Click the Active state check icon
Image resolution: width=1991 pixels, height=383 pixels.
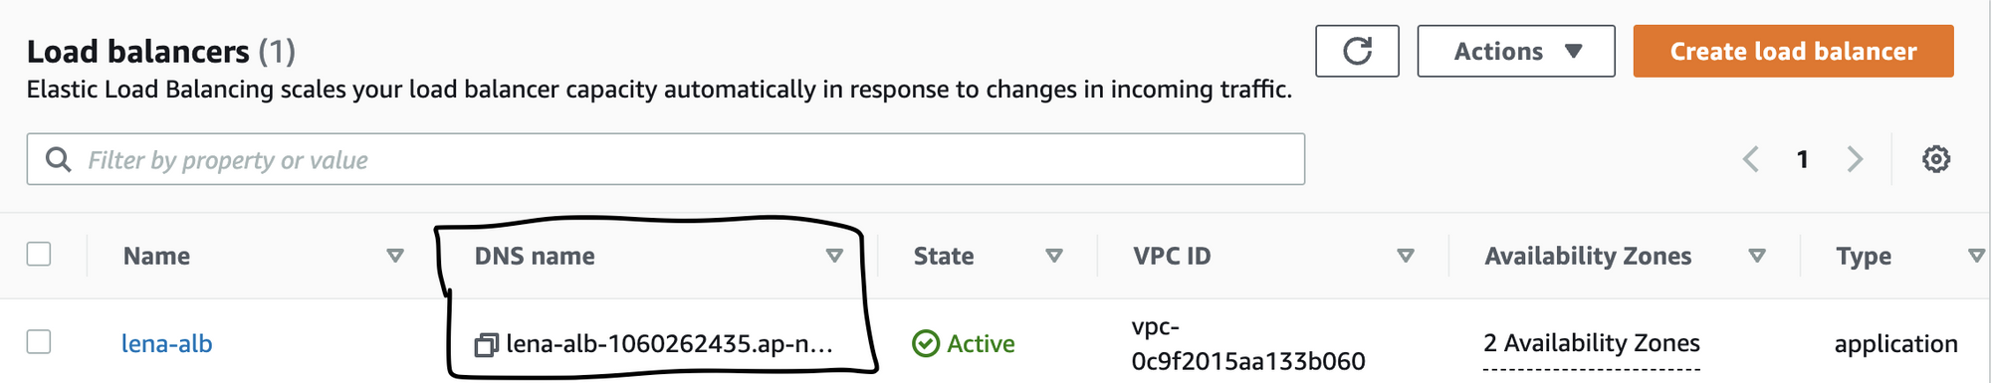[x=926, y=343]
